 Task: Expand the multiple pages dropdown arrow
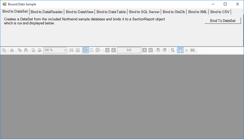101,50
